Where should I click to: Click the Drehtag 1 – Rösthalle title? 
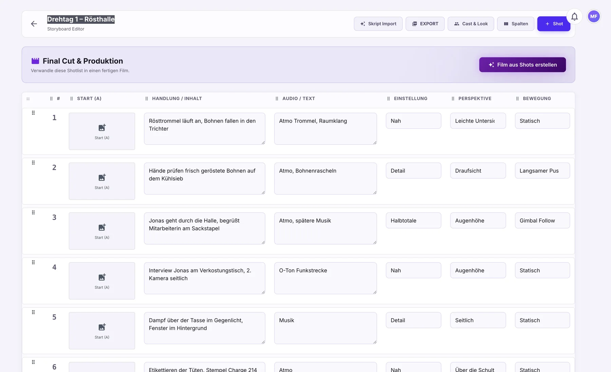[x=81, y=19]
